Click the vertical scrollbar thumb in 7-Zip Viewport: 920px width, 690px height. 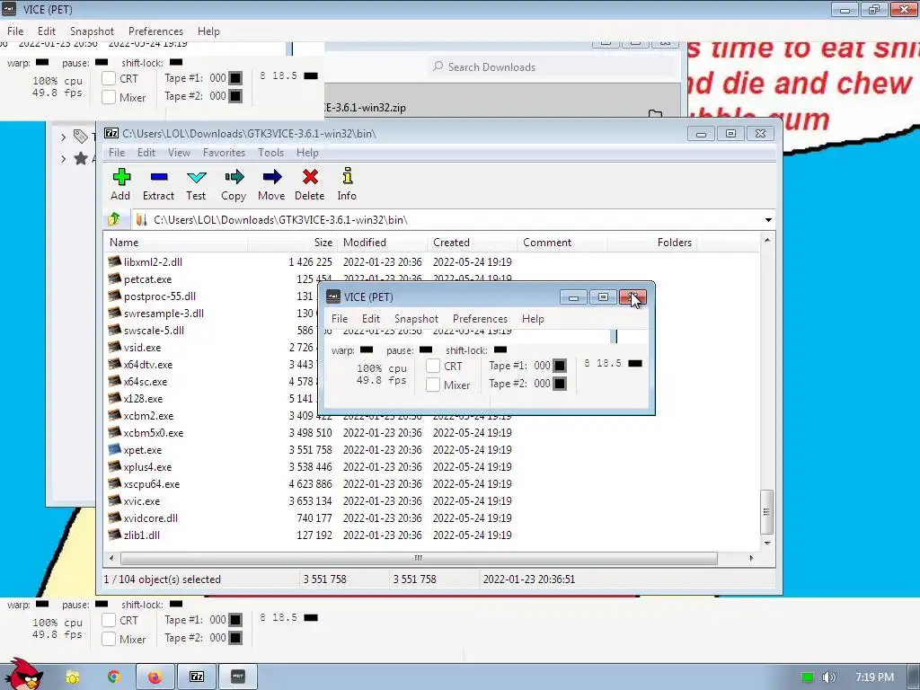(x=766, y=511)
